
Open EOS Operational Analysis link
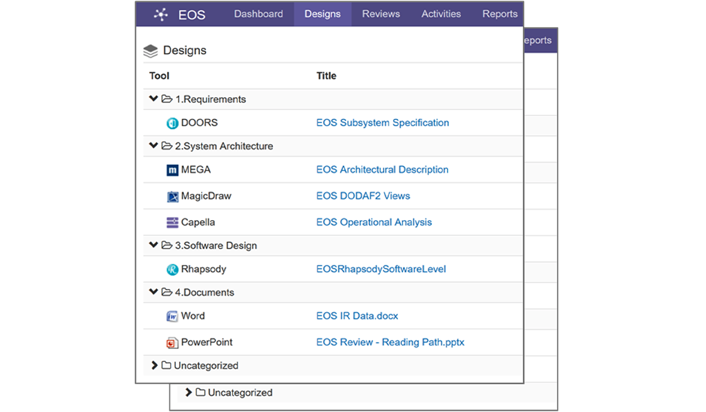[x=374, y=222]
